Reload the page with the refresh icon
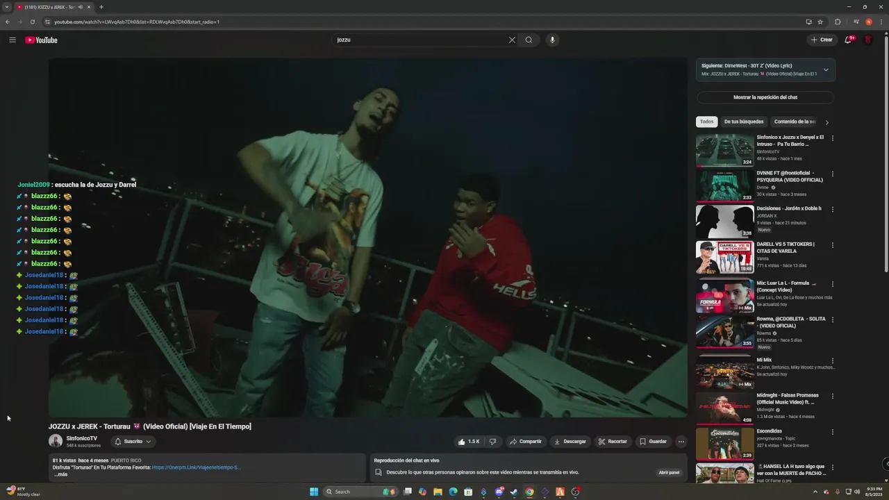This screenshot has height=500, width=889. (32, 22)
